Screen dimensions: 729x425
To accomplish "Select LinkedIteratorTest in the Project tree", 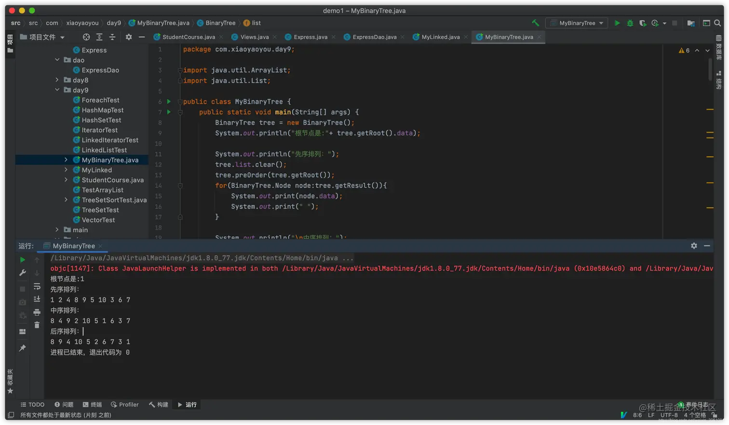I will tap(110, 140).
